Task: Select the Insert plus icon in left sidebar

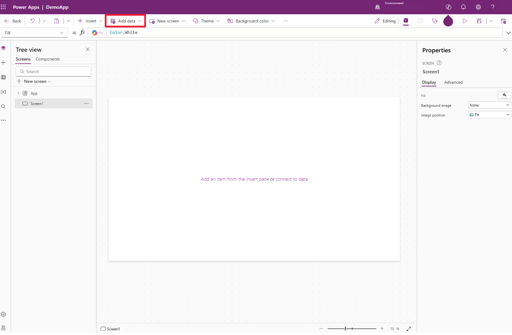Action: pyautogui.click(x=4, y=62)
